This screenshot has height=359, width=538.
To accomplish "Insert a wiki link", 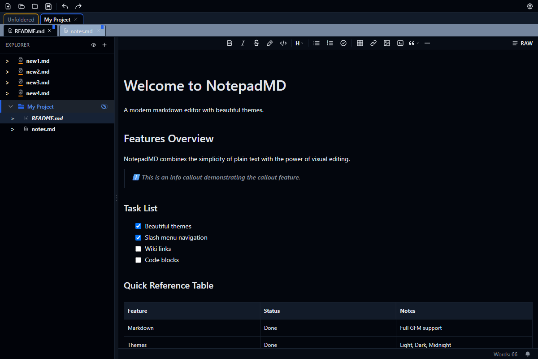I will click(373, 43).
